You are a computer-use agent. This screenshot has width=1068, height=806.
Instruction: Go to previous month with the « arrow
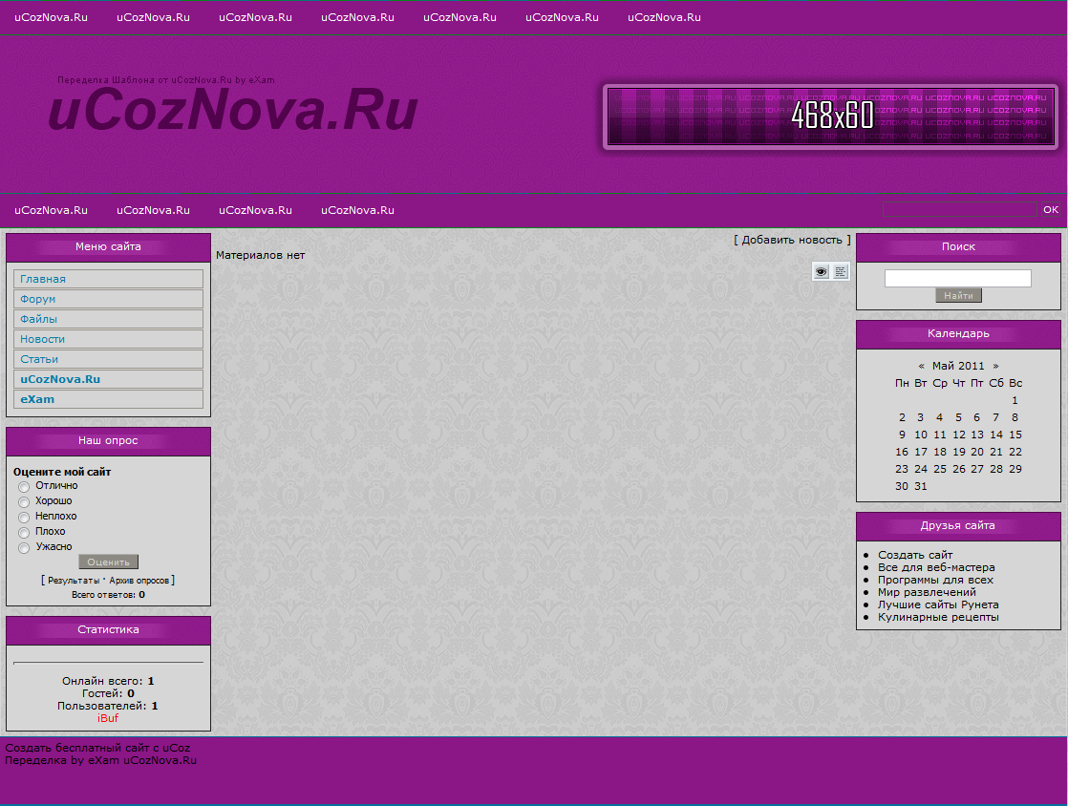(922, 367)
